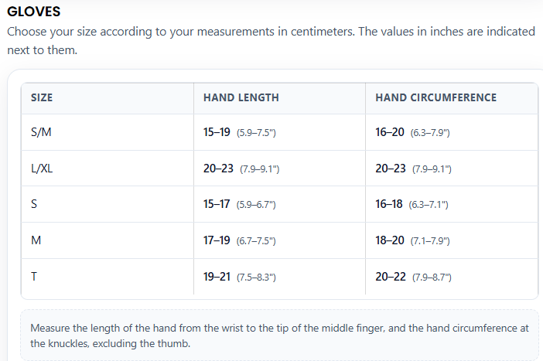
Task: Click the 15–19 hand length value
Action: pyautogui.click(x=217, y=132)
